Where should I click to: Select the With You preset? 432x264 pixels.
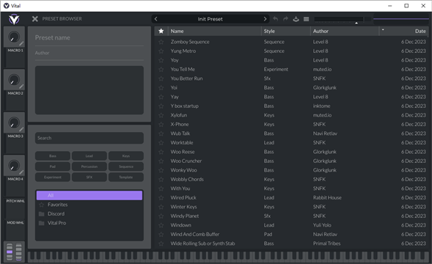291,188
